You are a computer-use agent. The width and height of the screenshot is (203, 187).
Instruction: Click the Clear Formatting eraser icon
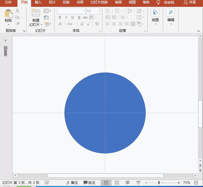(97, 24)
